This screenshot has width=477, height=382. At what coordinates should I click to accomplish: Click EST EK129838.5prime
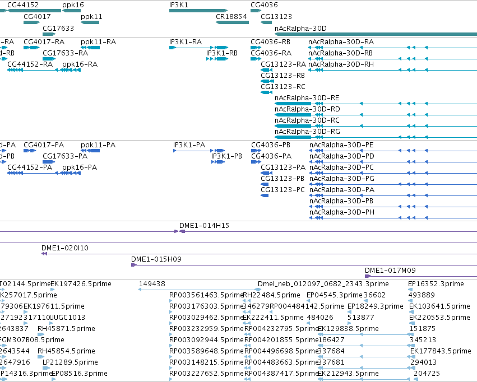348,329
